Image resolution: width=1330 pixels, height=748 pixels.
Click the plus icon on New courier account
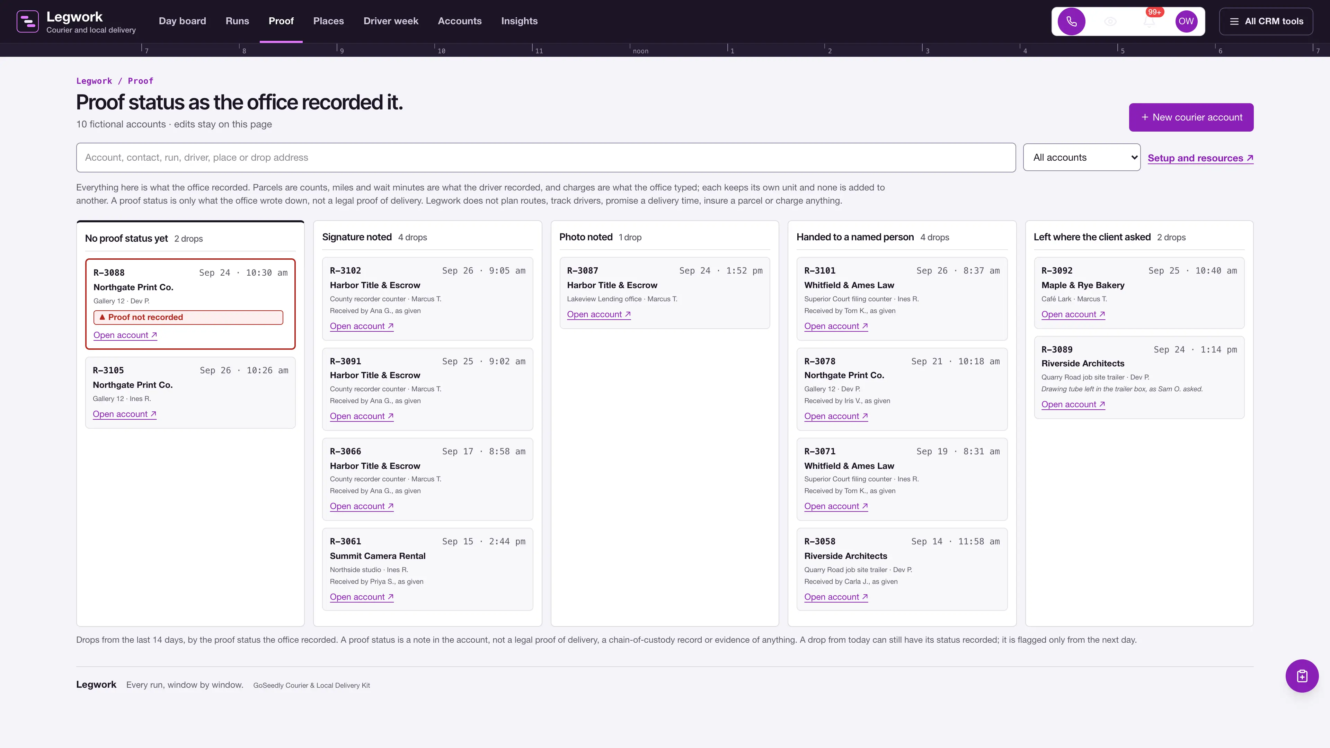tap(1145, 117)
